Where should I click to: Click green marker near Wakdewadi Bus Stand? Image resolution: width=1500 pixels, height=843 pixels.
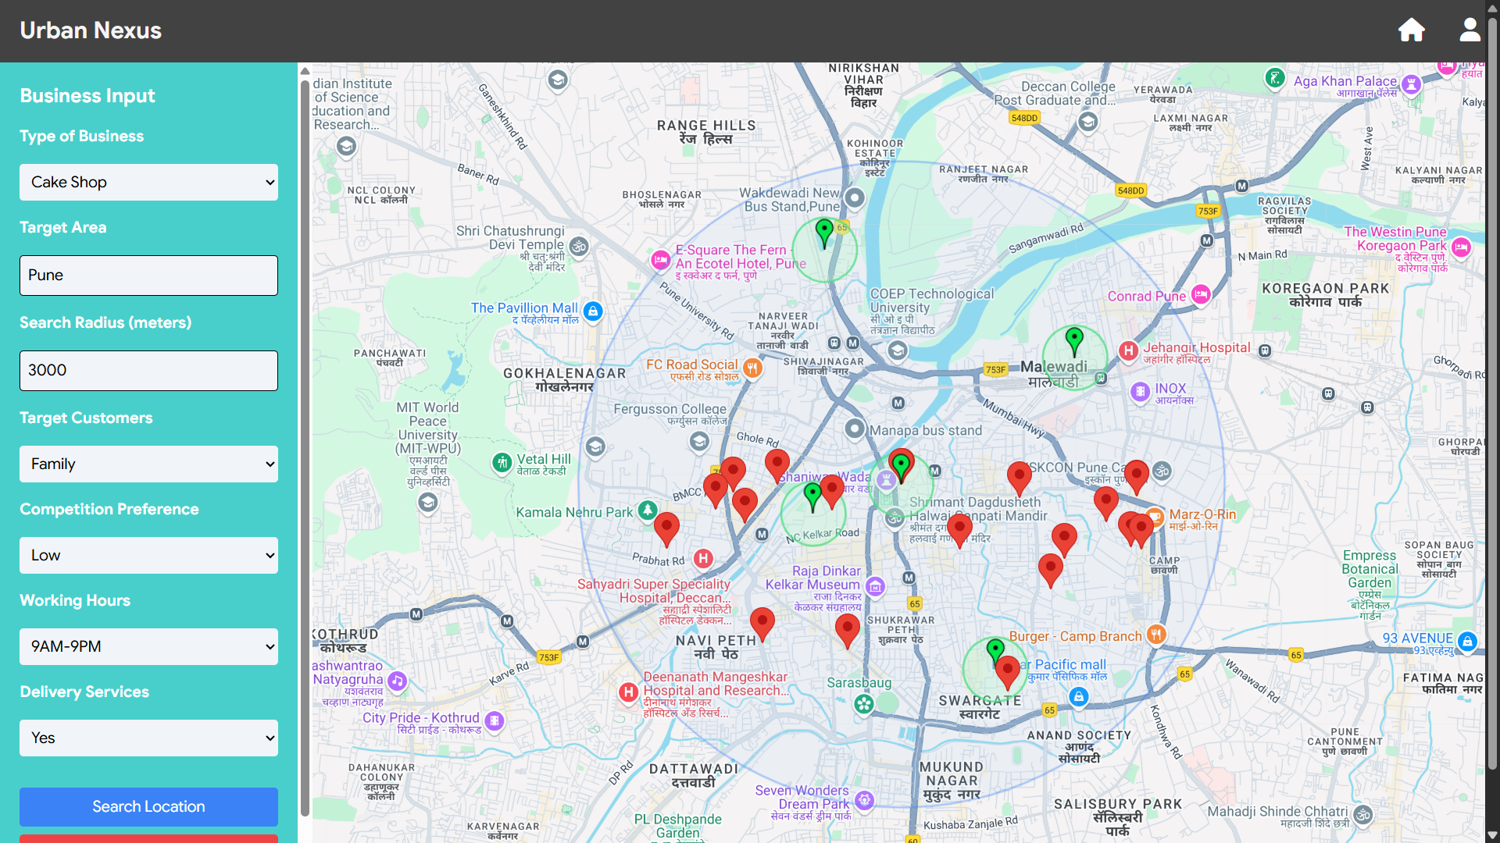pos(824,231)
